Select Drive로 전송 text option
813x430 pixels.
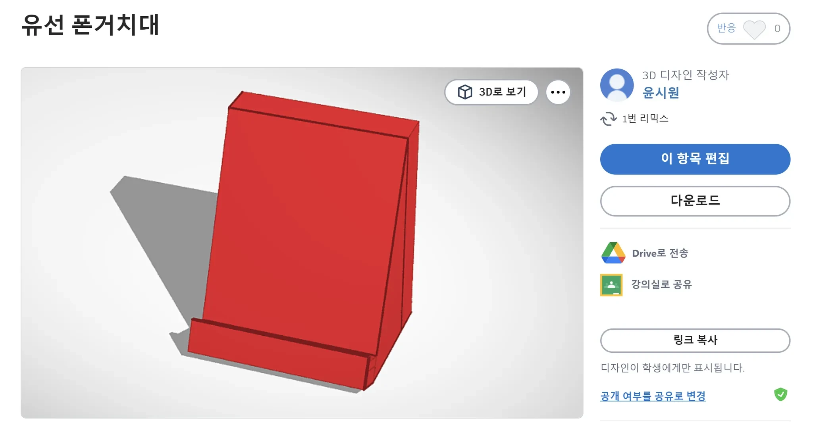tap(660, 253)
